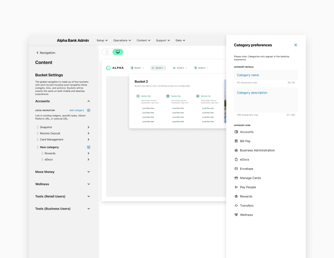Select the Accounts category icon
This screenshot has height=258, width=334.
(246, 132)
